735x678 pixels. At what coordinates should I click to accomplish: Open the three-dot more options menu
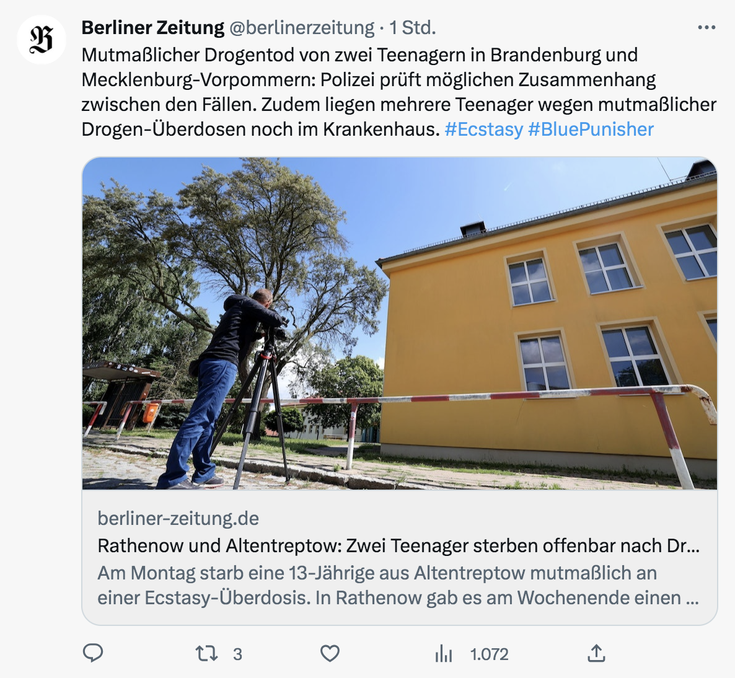coord(706,28)
